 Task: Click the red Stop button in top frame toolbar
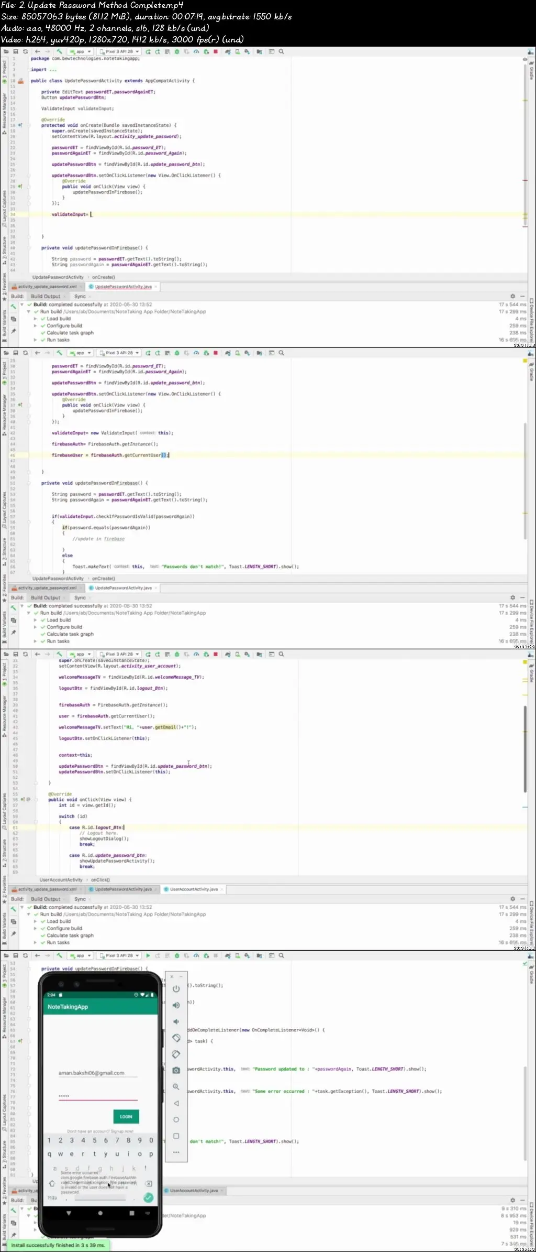(x=216, y=51)
